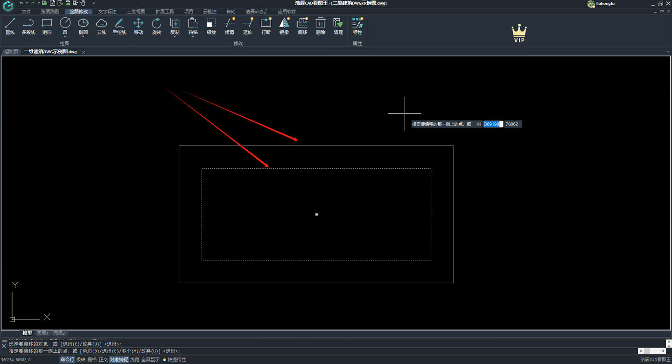This screenshot has width=672, height=364.
Task: Click the undo arrow in quick toolbar
Action: (21, 3)
